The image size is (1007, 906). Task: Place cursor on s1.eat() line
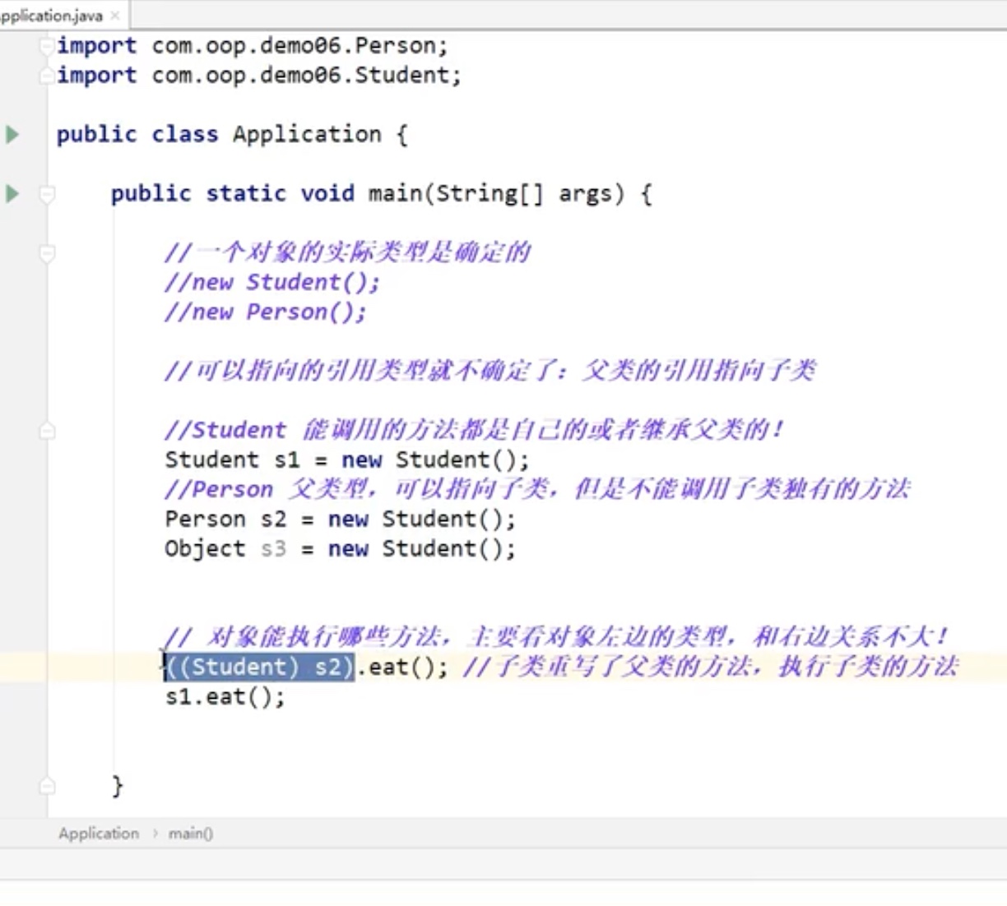[x=225, y=697]
